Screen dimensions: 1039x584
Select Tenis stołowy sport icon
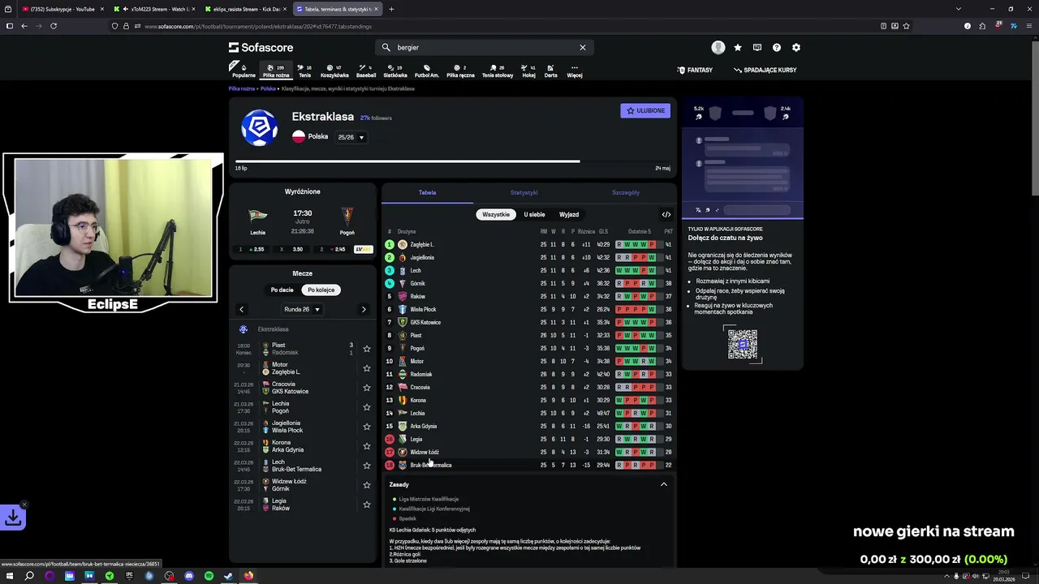(x=498, y=71)
